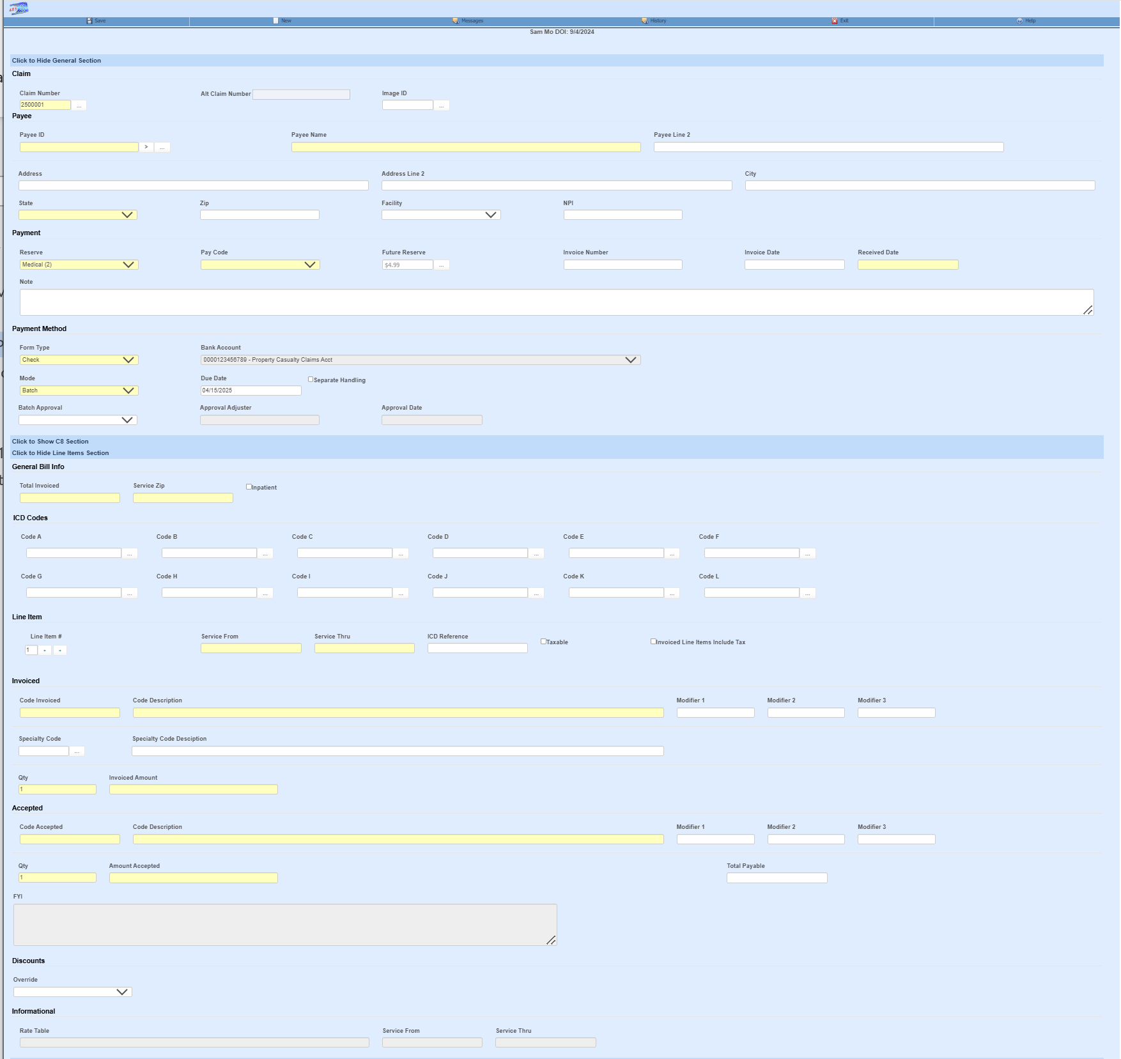Image resolution: width=1121 pixels, height=1059 pixels.
Task: Click the Payee ID arrow button
Action: (x=146, y=148)
